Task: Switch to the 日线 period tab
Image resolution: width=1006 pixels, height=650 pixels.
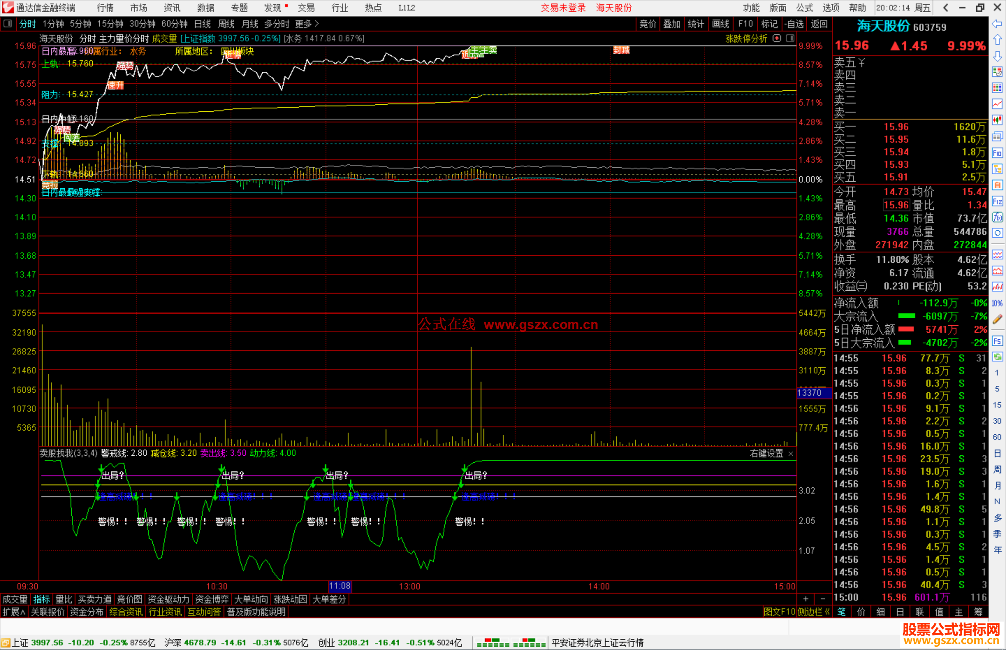Action: coord(202,24)
